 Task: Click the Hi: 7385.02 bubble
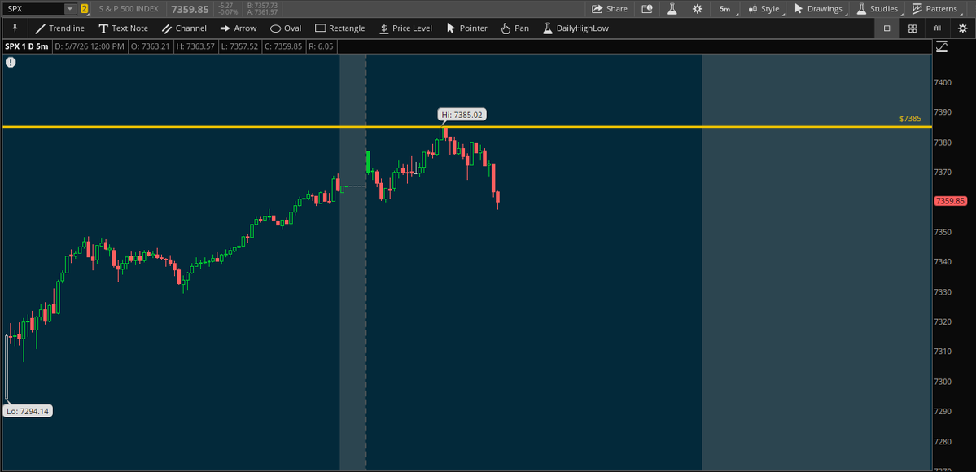click(462, 115)
